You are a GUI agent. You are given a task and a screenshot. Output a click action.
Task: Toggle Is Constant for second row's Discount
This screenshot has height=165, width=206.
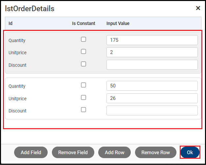pyautogui.click(x=83, y=110)
